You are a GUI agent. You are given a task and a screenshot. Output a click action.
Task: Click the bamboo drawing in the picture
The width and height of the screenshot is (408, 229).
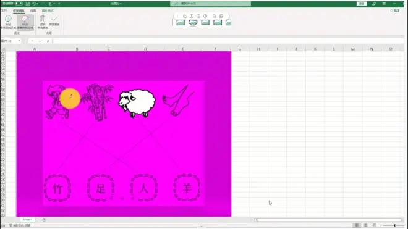tap(98, 102)
